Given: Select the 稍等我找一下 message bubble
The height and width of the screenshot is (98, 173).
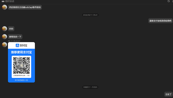Looking at the screenshot, I should point(15,37).
